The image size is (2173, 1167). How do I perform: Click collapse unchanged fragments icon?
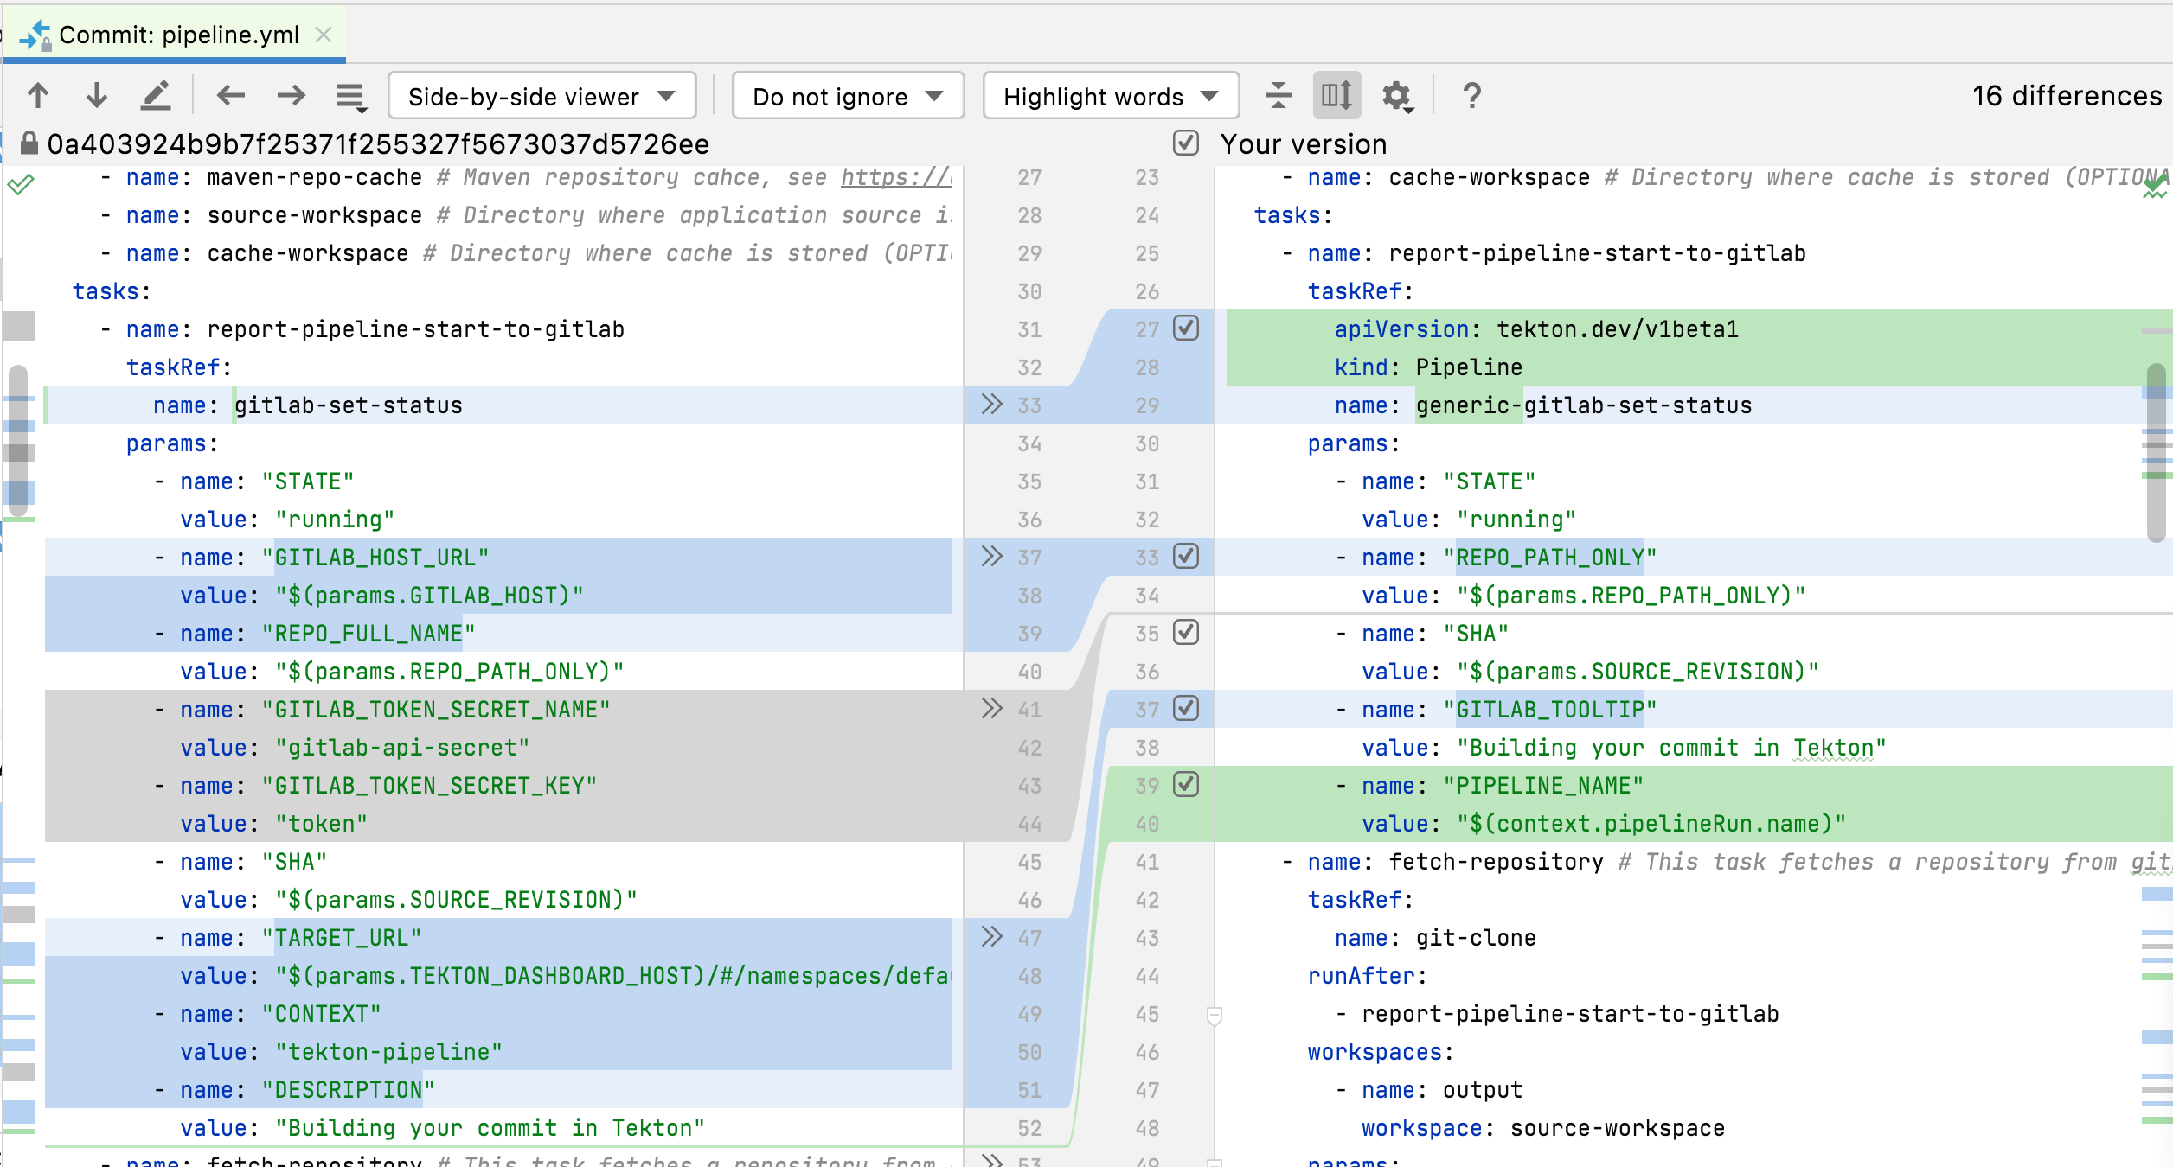pos(1278,95)
